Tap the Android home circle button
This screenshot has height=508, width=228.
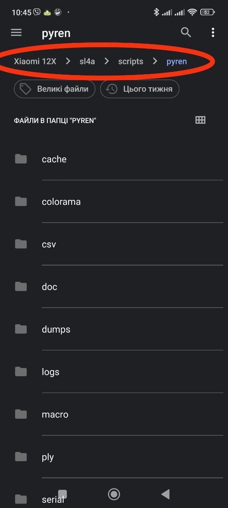[x=114, y=494]
